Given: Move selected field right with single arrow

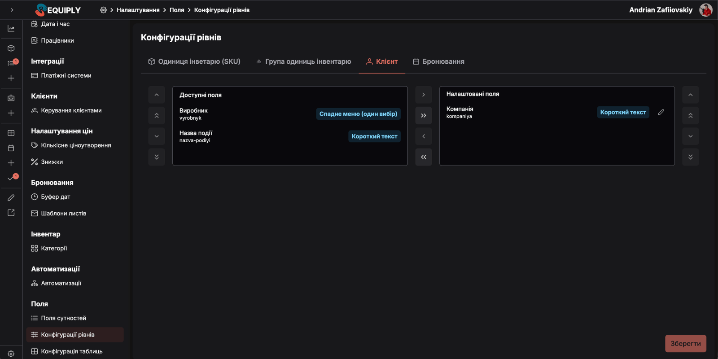Looking at the screenshot, I should click(423, 95).
